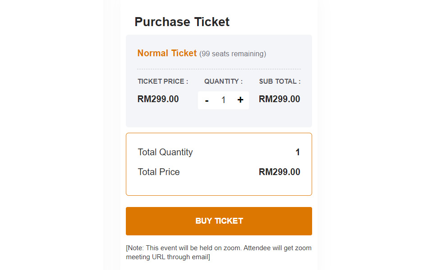Click the QUANTITY label

[x=222, y=81]
